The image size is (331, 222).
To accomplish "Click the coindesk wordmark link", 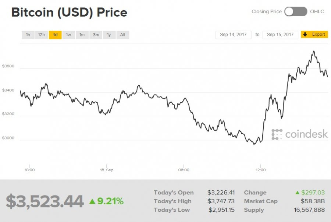I will [x=306, y=134].
